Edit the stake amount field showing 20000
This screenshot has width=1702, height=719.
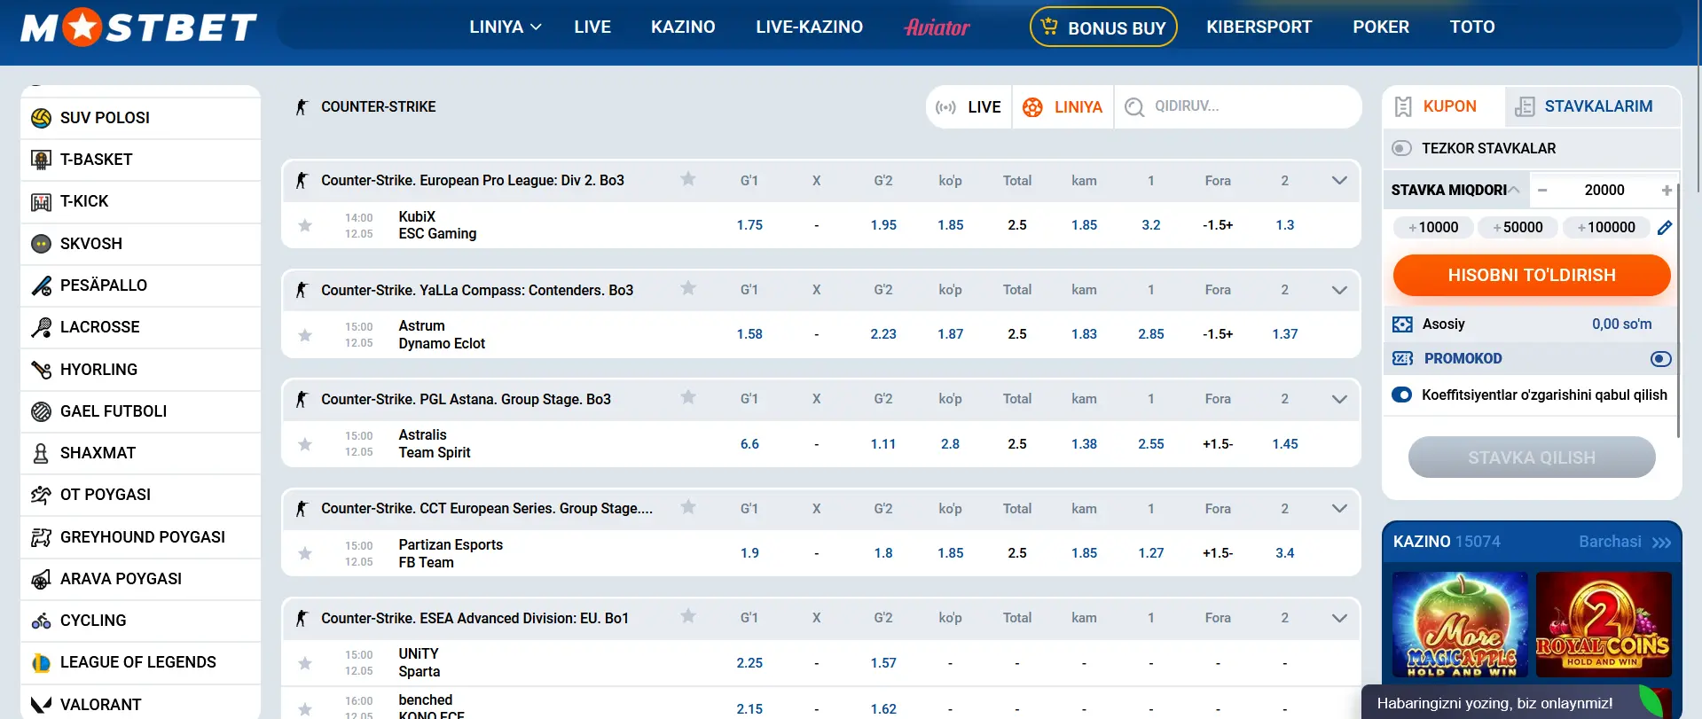[x=1604, y=190]
